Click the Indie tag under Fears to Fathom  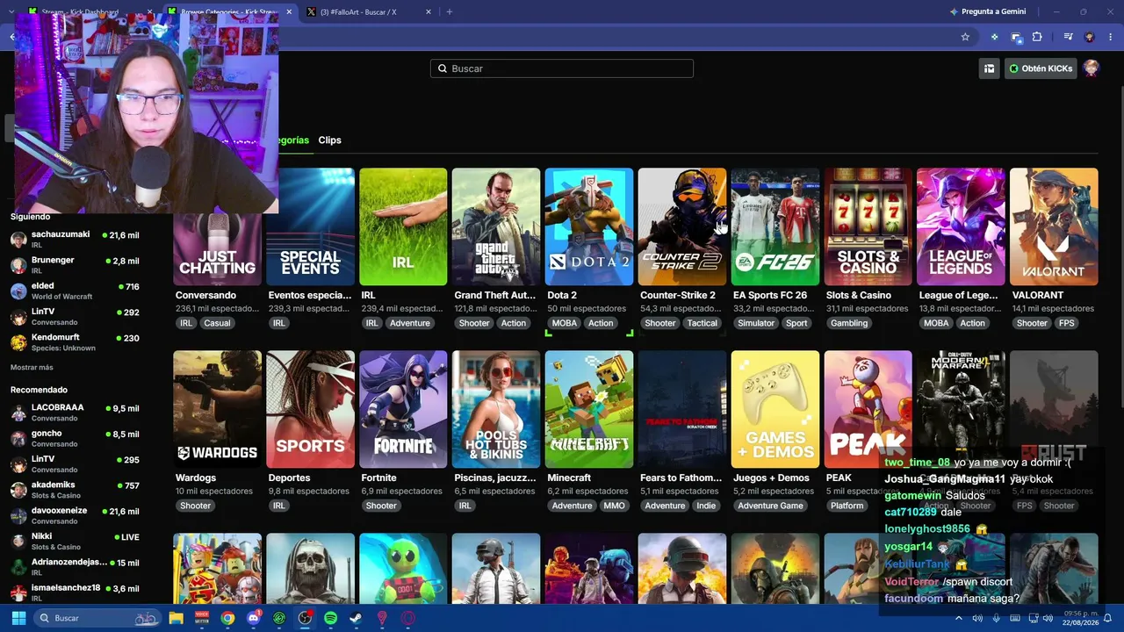(706, 506)
